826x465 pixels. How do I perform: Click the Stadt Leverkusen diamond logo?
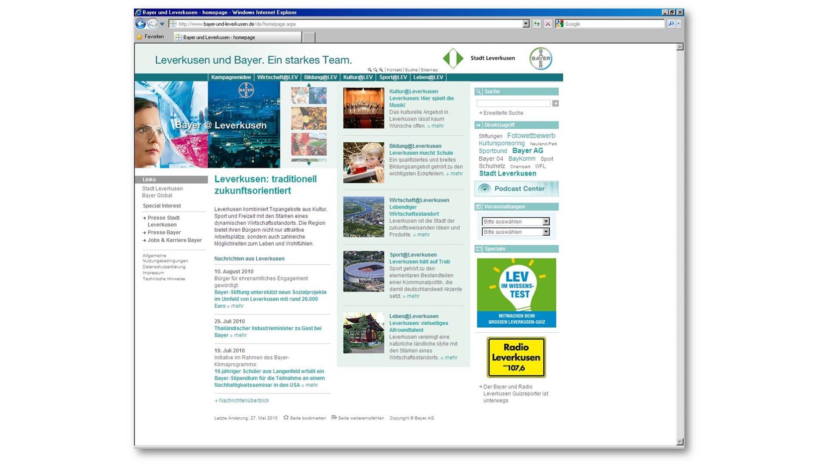(x=453, y=58)
